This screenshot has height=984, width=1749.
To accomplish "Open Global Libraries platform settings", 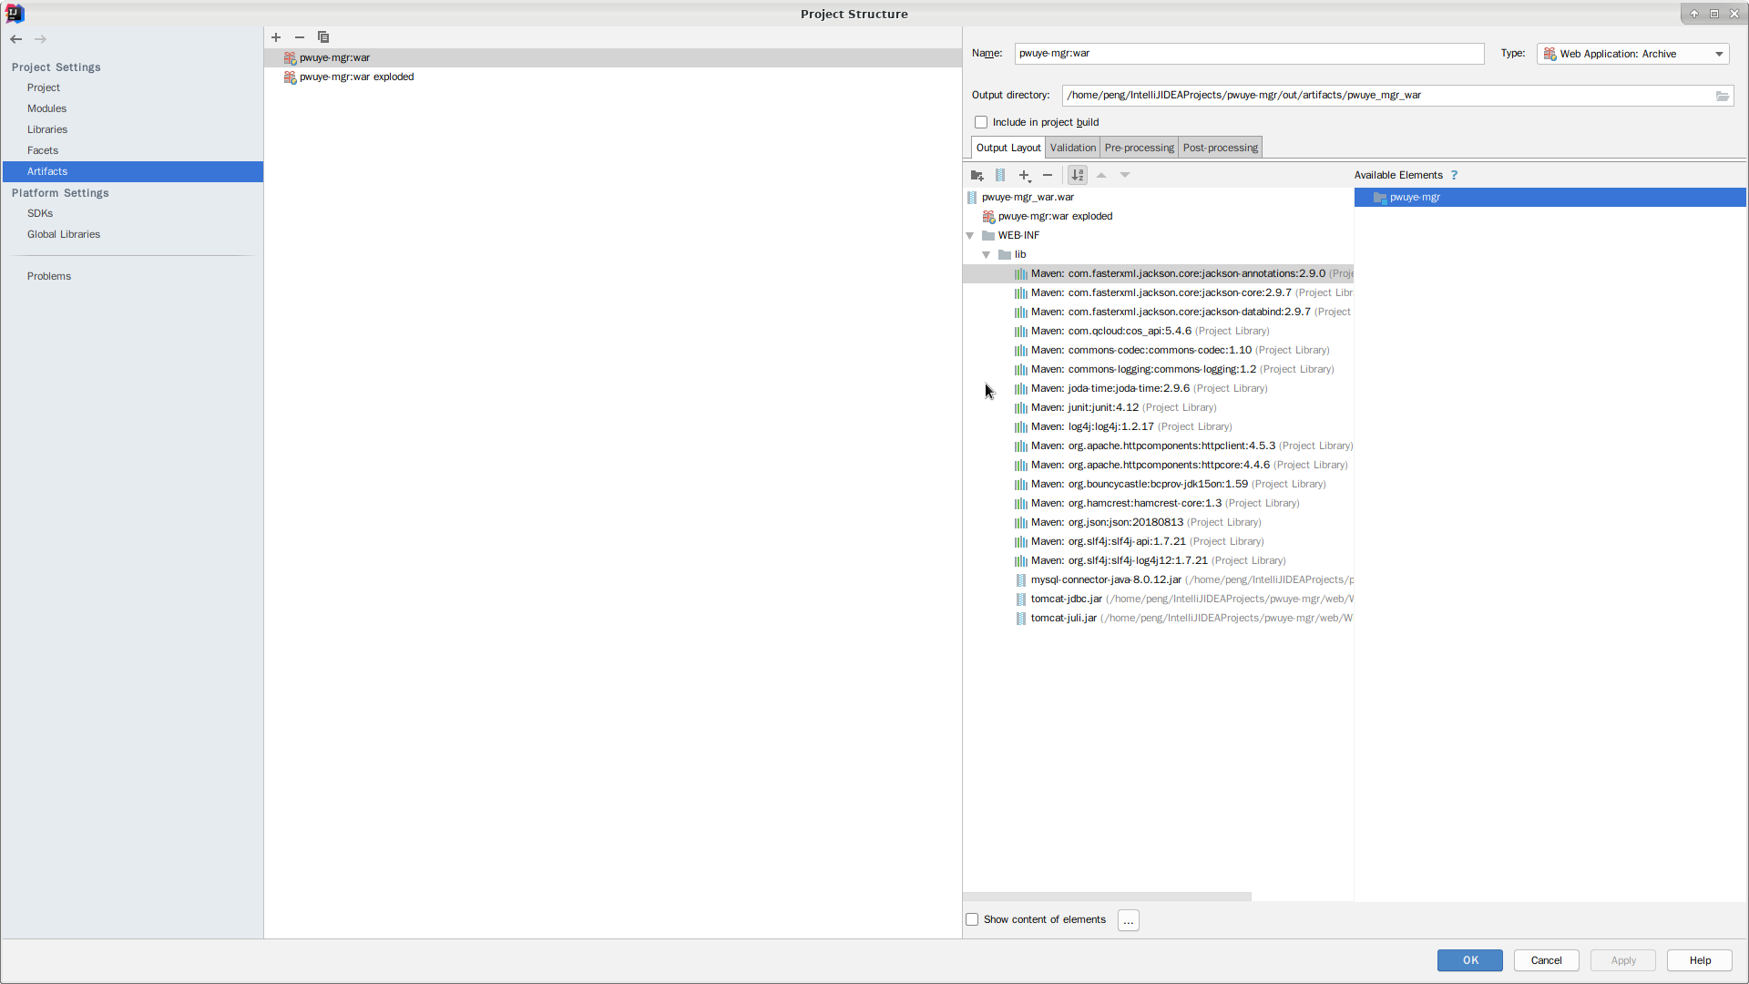I will click(64, 234).
